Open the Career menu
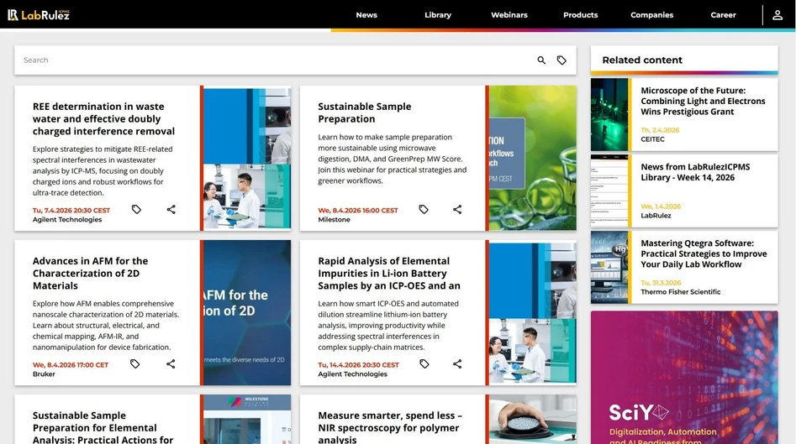The width and height of the screenshot is (796, 444). [x=723, y=15]
